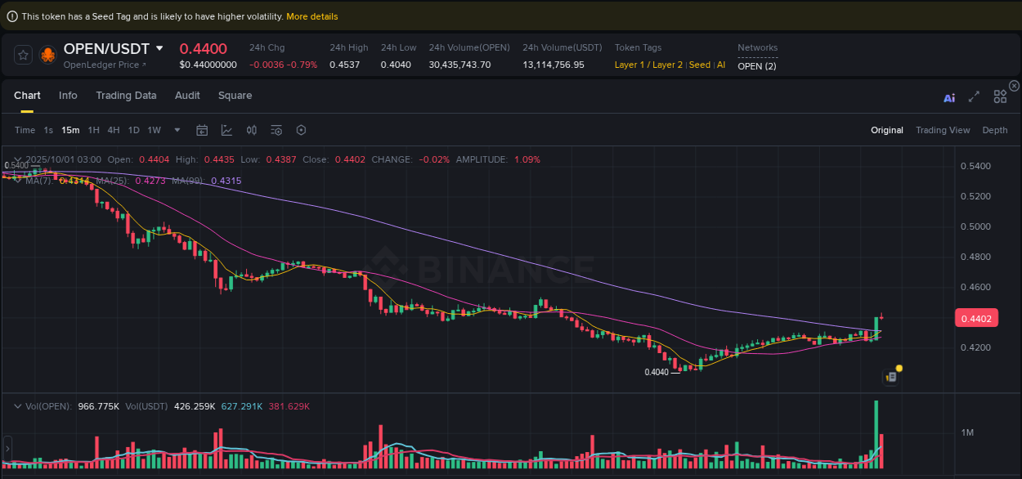
Task: Open the indicator settings icon
Action: [x=275, y=130]
